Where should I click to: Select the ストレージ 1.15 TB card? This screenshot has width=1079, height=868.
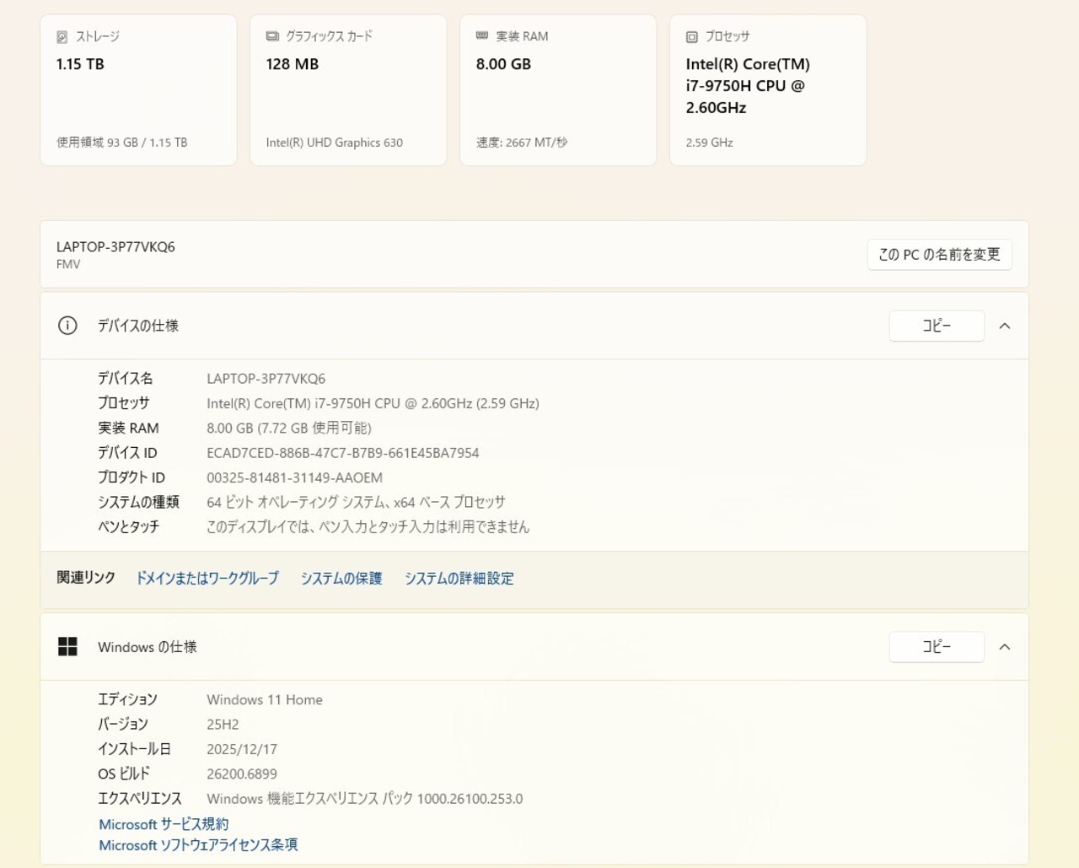tap(138, 90)
